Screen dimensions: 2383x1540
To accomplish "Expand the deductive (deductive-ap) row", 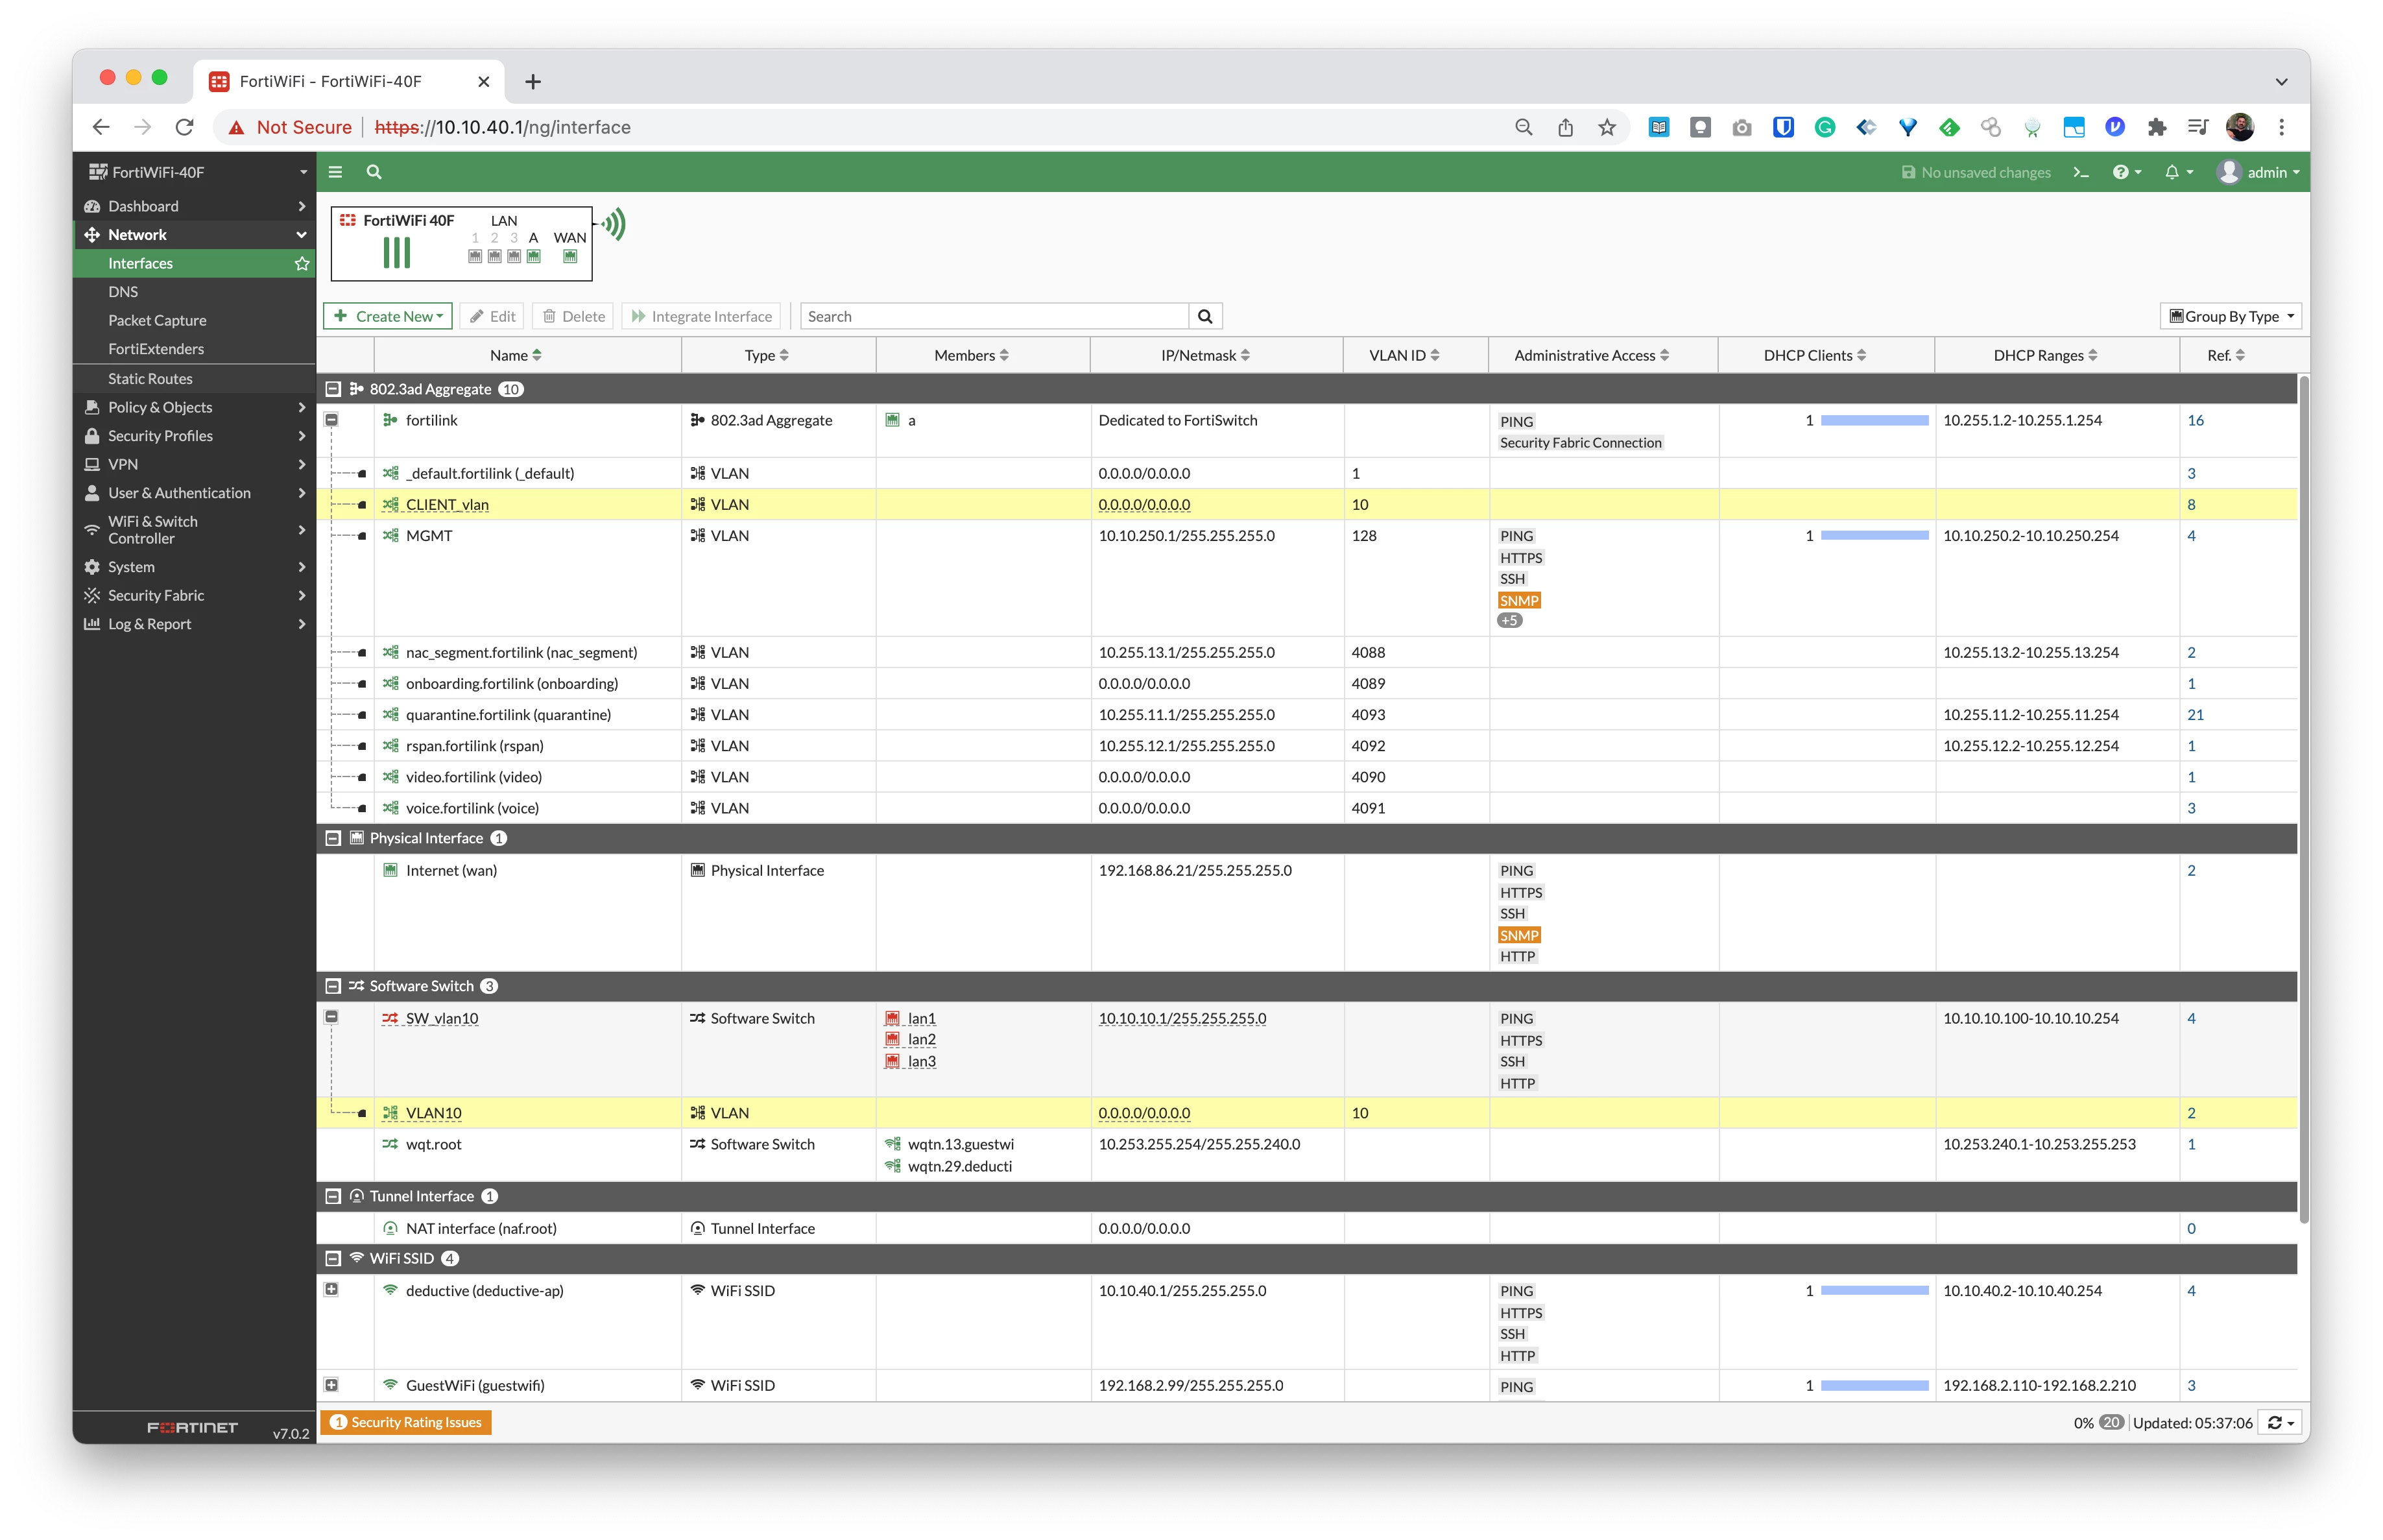I will [x=332, y=1290].
